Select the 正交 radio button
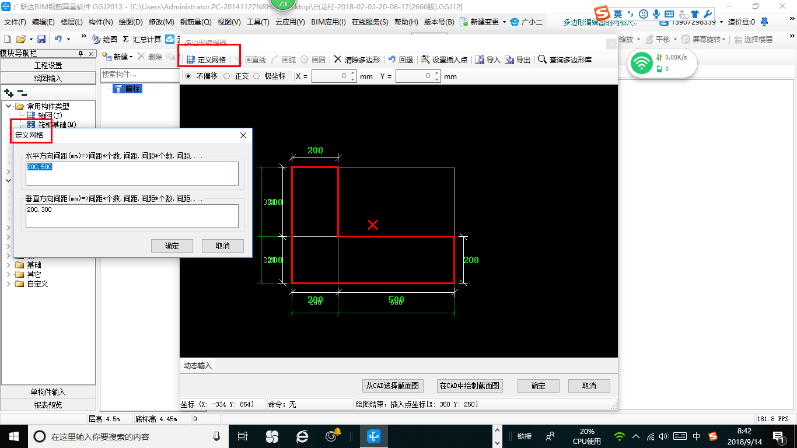Viewport: 797px width, 448px height. point(227,76)
